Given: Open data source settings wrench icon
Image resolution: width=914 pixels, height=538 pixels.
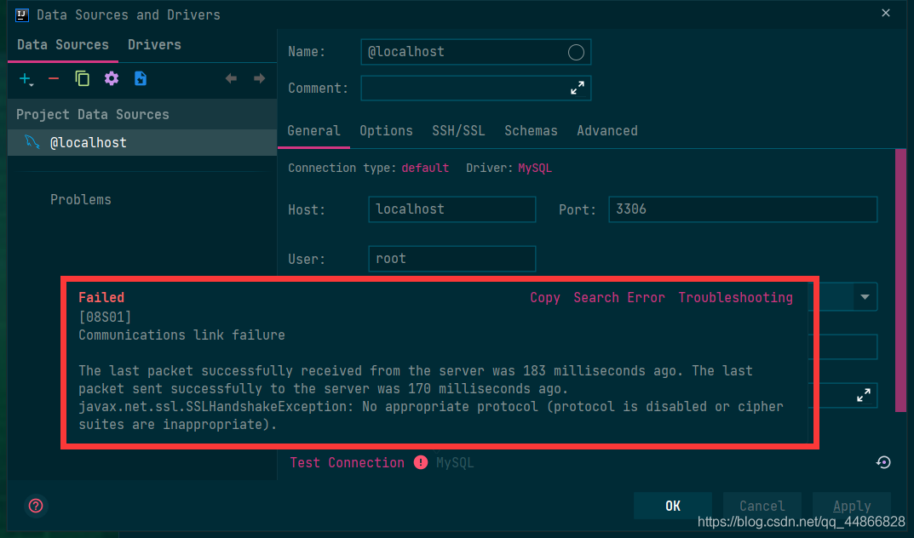Looking at the screenshot, I should point(112,79).
